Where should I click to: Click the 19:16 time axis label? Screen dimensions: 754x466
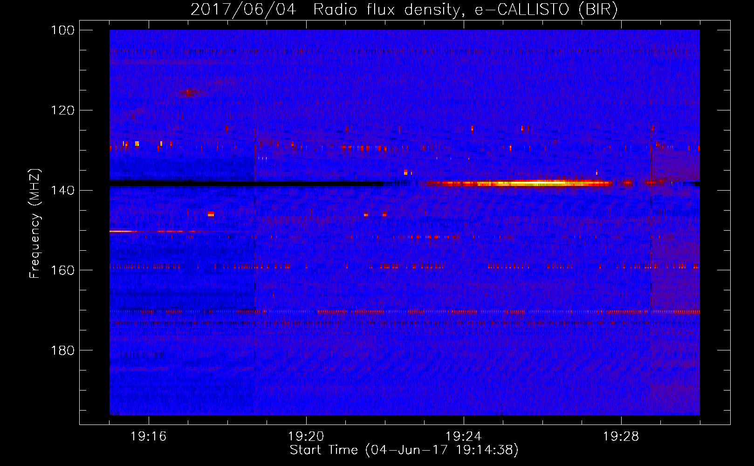pyautogui.click(x=149, y=437)
